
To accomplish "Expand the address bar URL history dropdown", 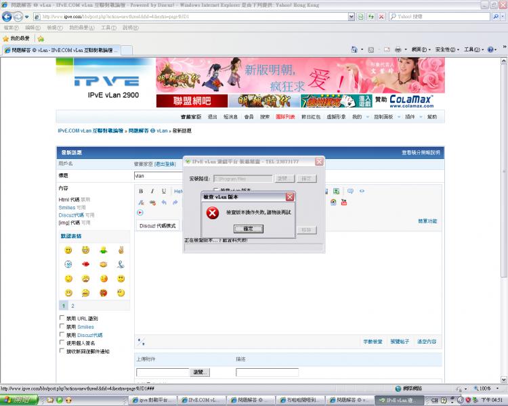I will [x=351, y=16].
